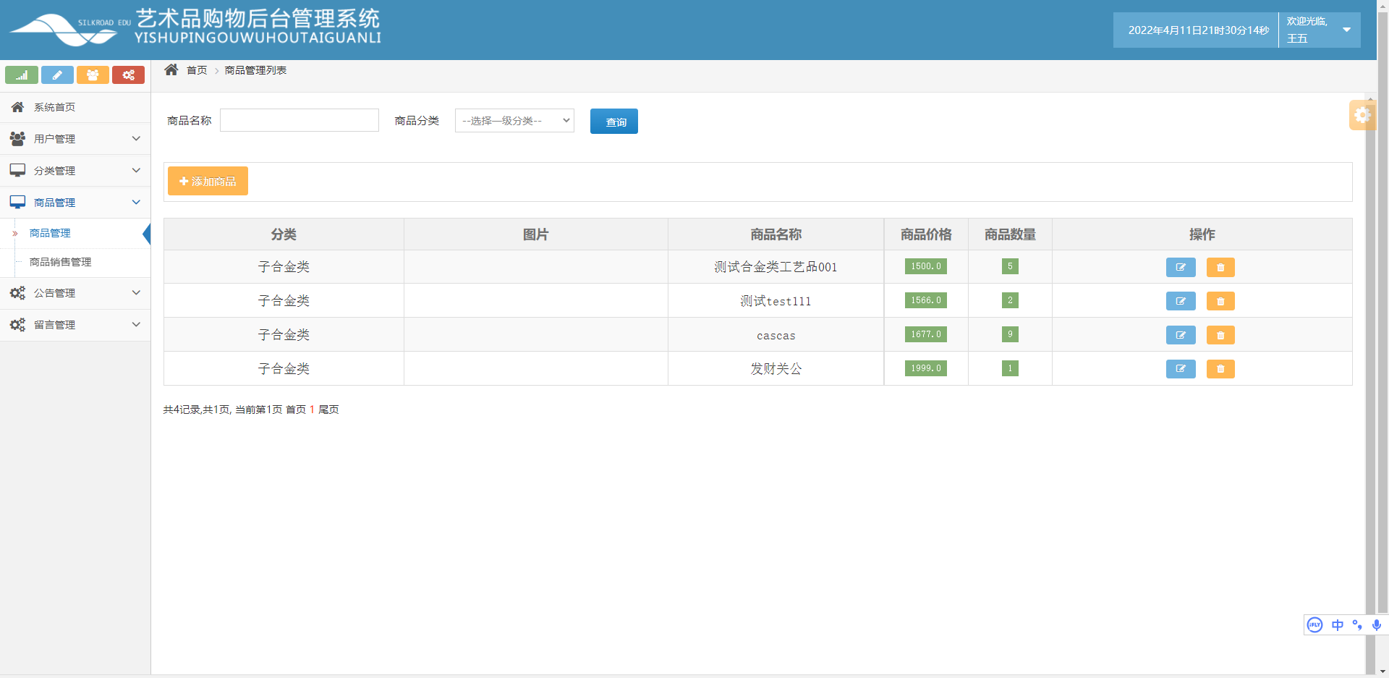Screen dimensions: 1389x678
Task: Click the 商品名称 column header
Action: coord(776,234)
